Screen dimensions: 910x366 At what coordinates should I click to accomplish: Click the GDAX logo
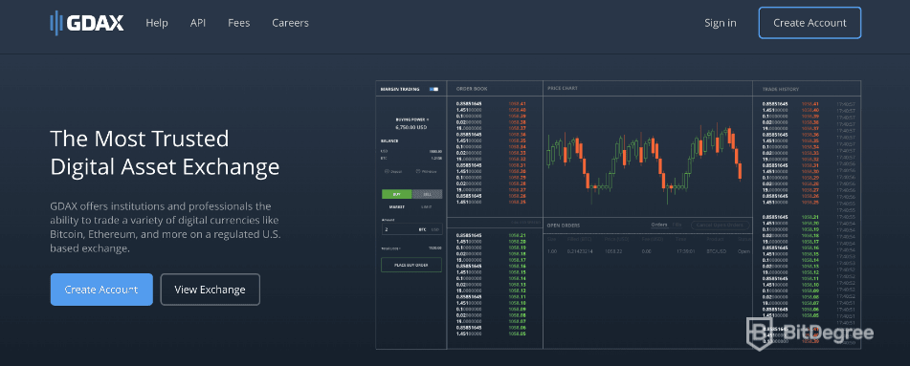coord(86,23)
